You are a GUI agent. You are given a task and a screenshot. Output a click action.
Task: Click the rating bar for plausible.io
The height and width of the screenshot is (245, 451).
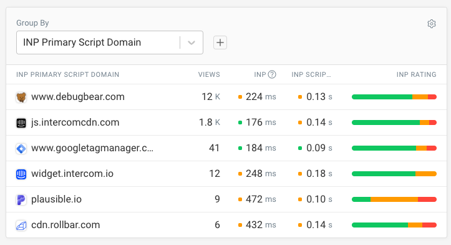click(x=394, y=199)
